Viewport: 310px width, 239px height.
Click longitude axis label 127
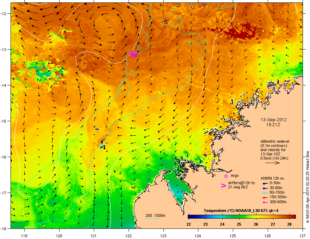point(303,235)
